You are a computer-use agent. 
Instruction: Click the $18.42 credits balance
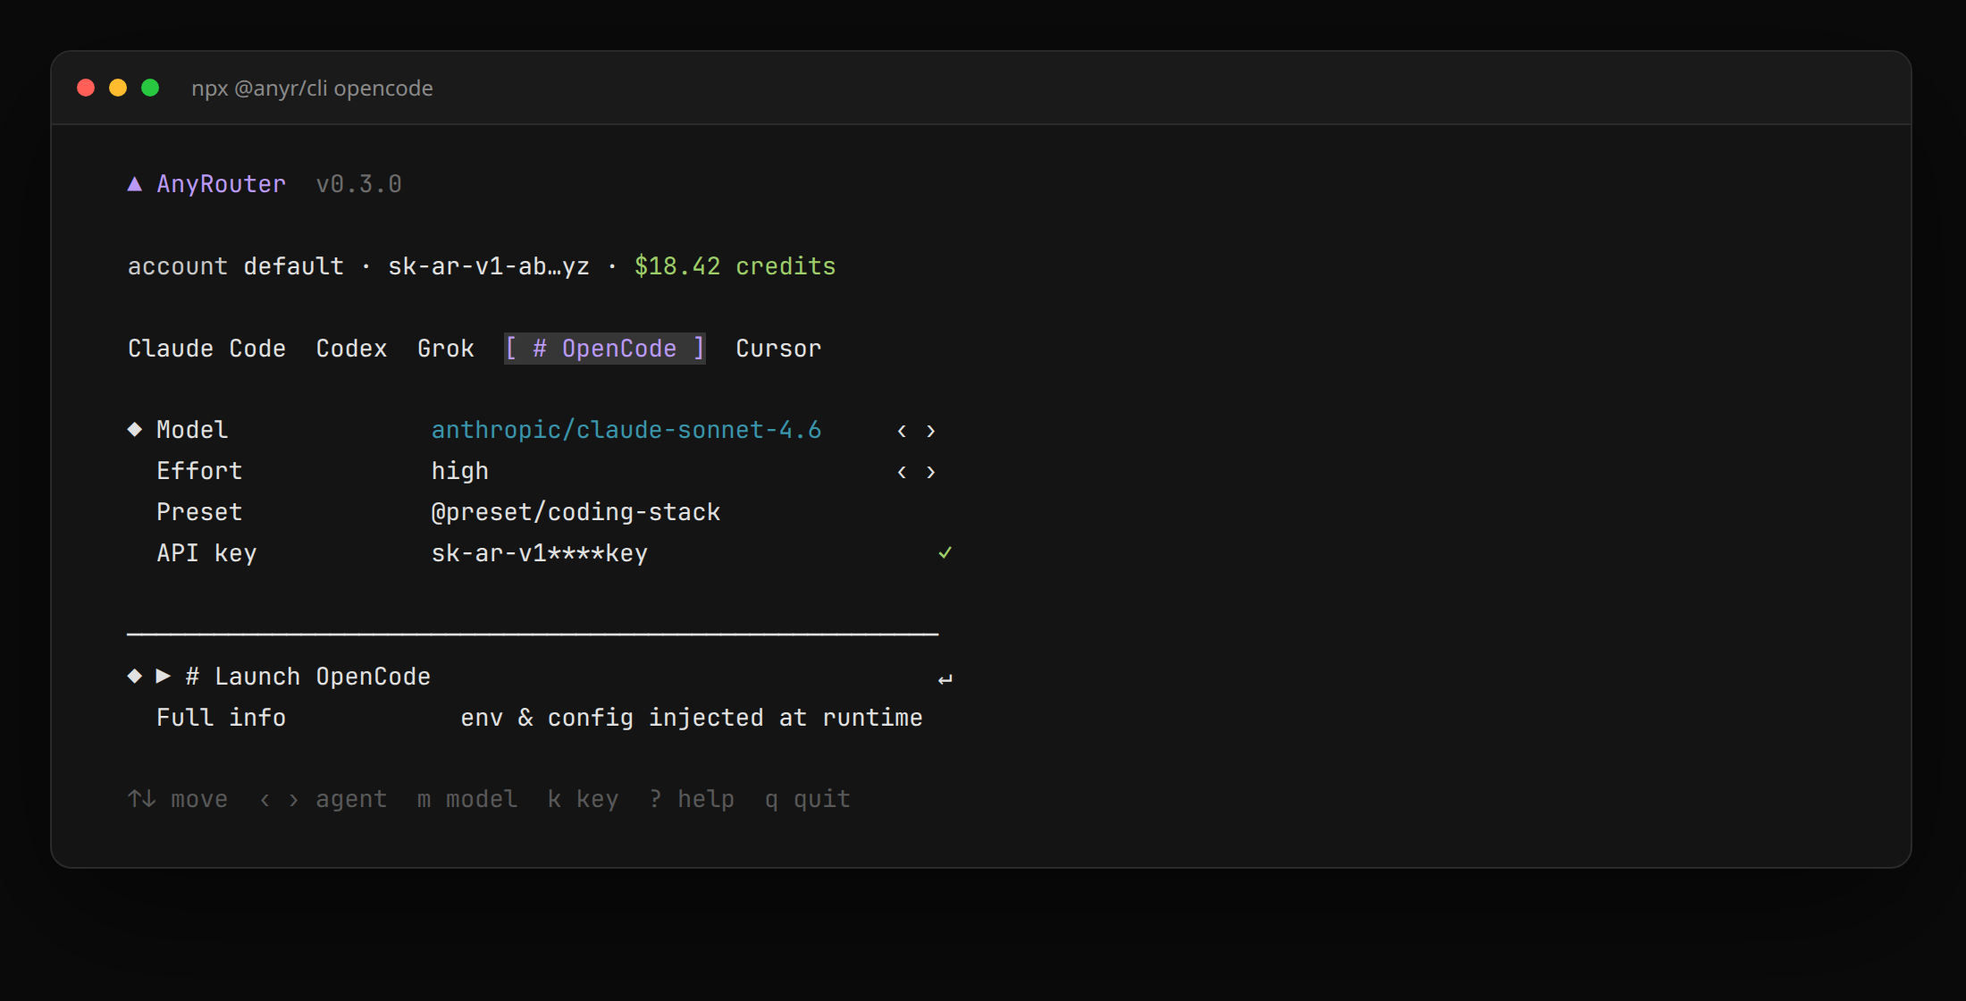[x=735, y=266]
